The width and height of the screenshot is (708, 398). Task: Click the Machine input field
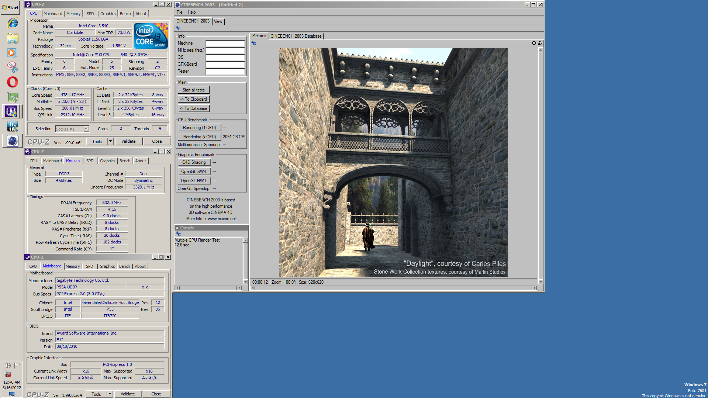(225, 43)
